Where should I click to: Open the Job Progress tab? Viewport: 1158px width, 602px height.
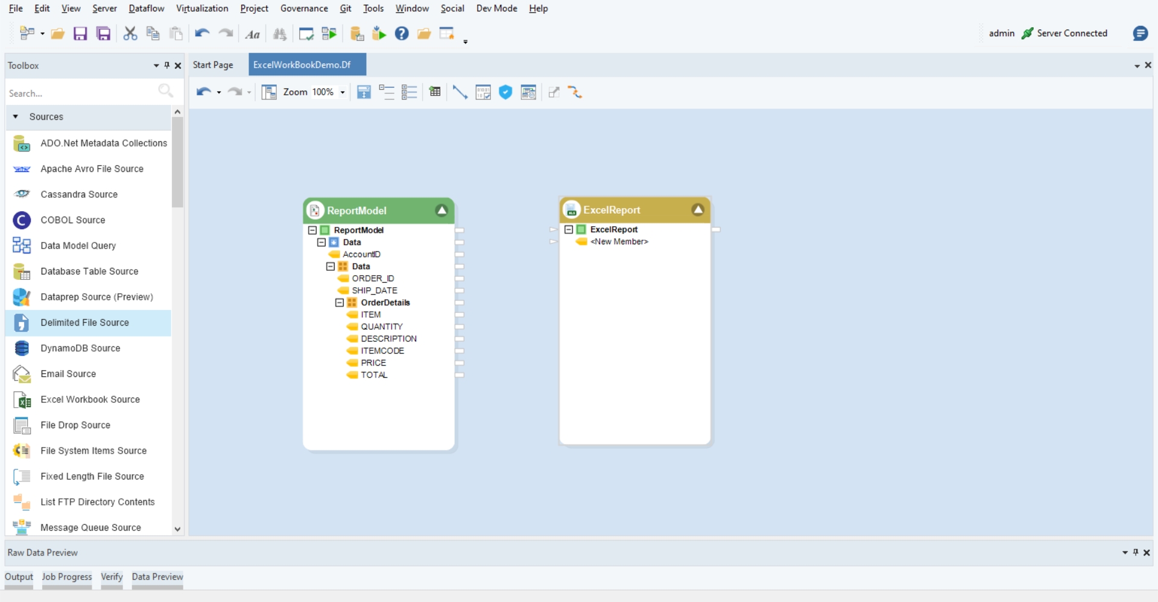pyautogui.click(x=66, y=577)
